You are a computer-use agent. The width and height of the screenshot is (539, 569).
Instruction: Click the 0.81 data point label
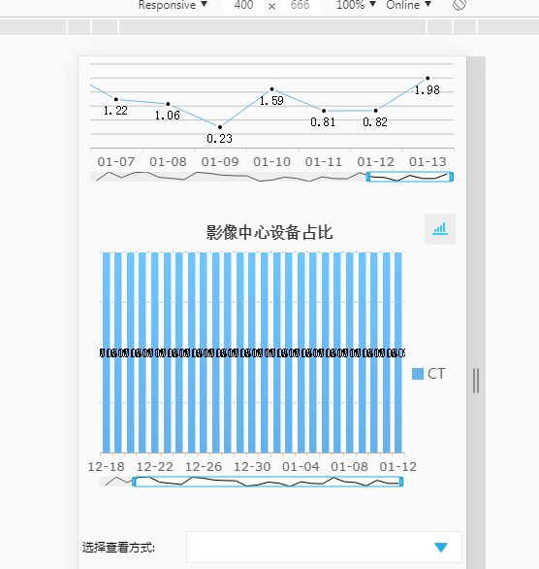click(323, 122)
